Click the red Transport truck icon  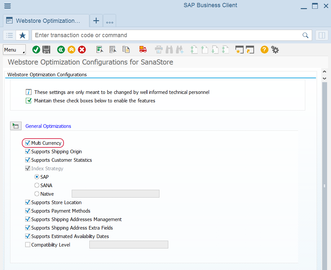[143, 49]
